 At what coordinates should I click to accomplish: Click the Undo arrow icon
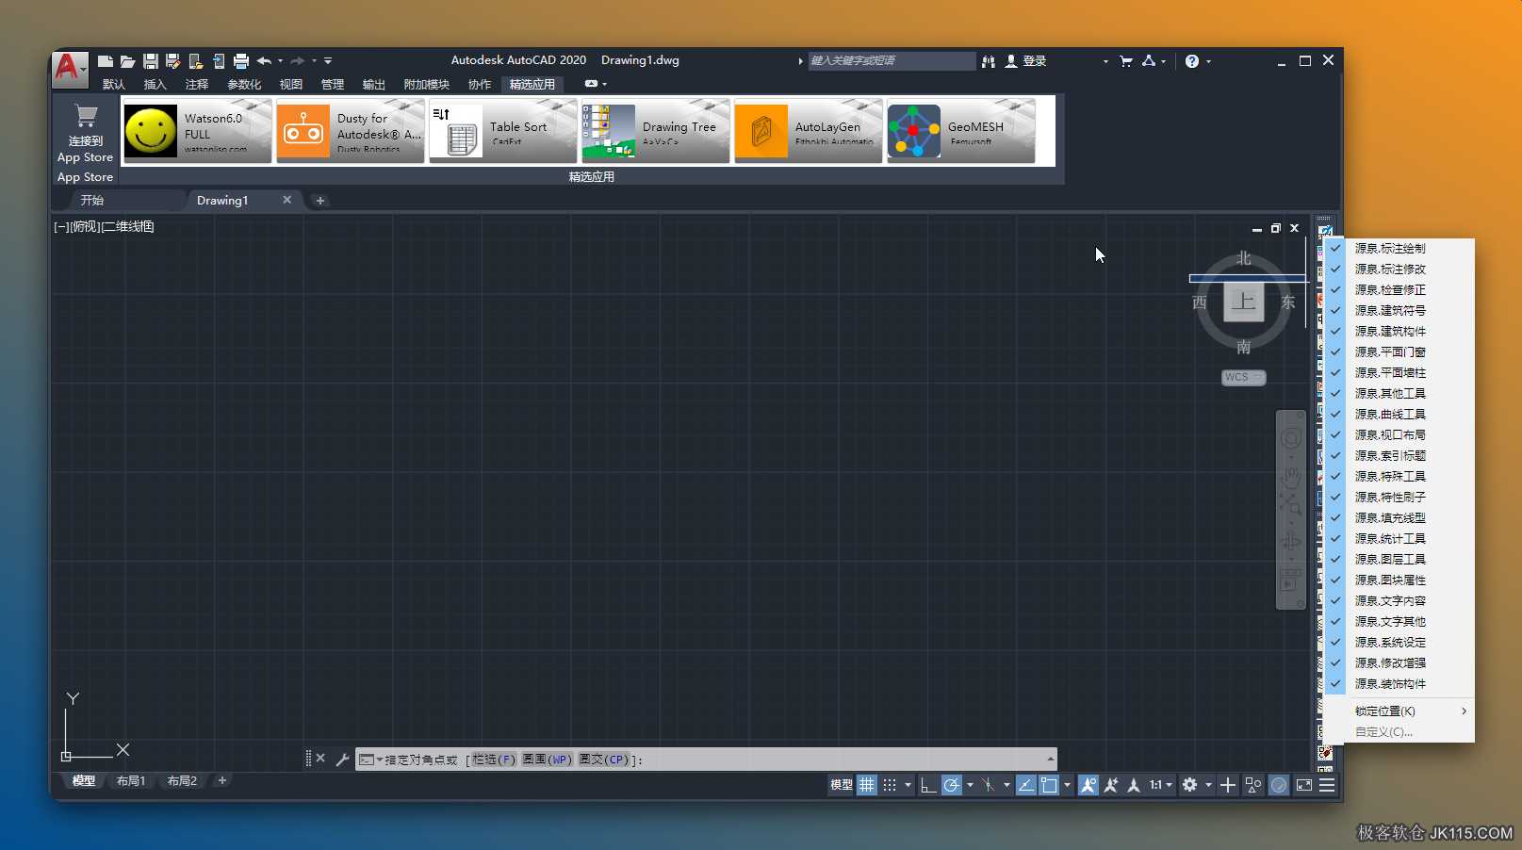pos(264,61)
